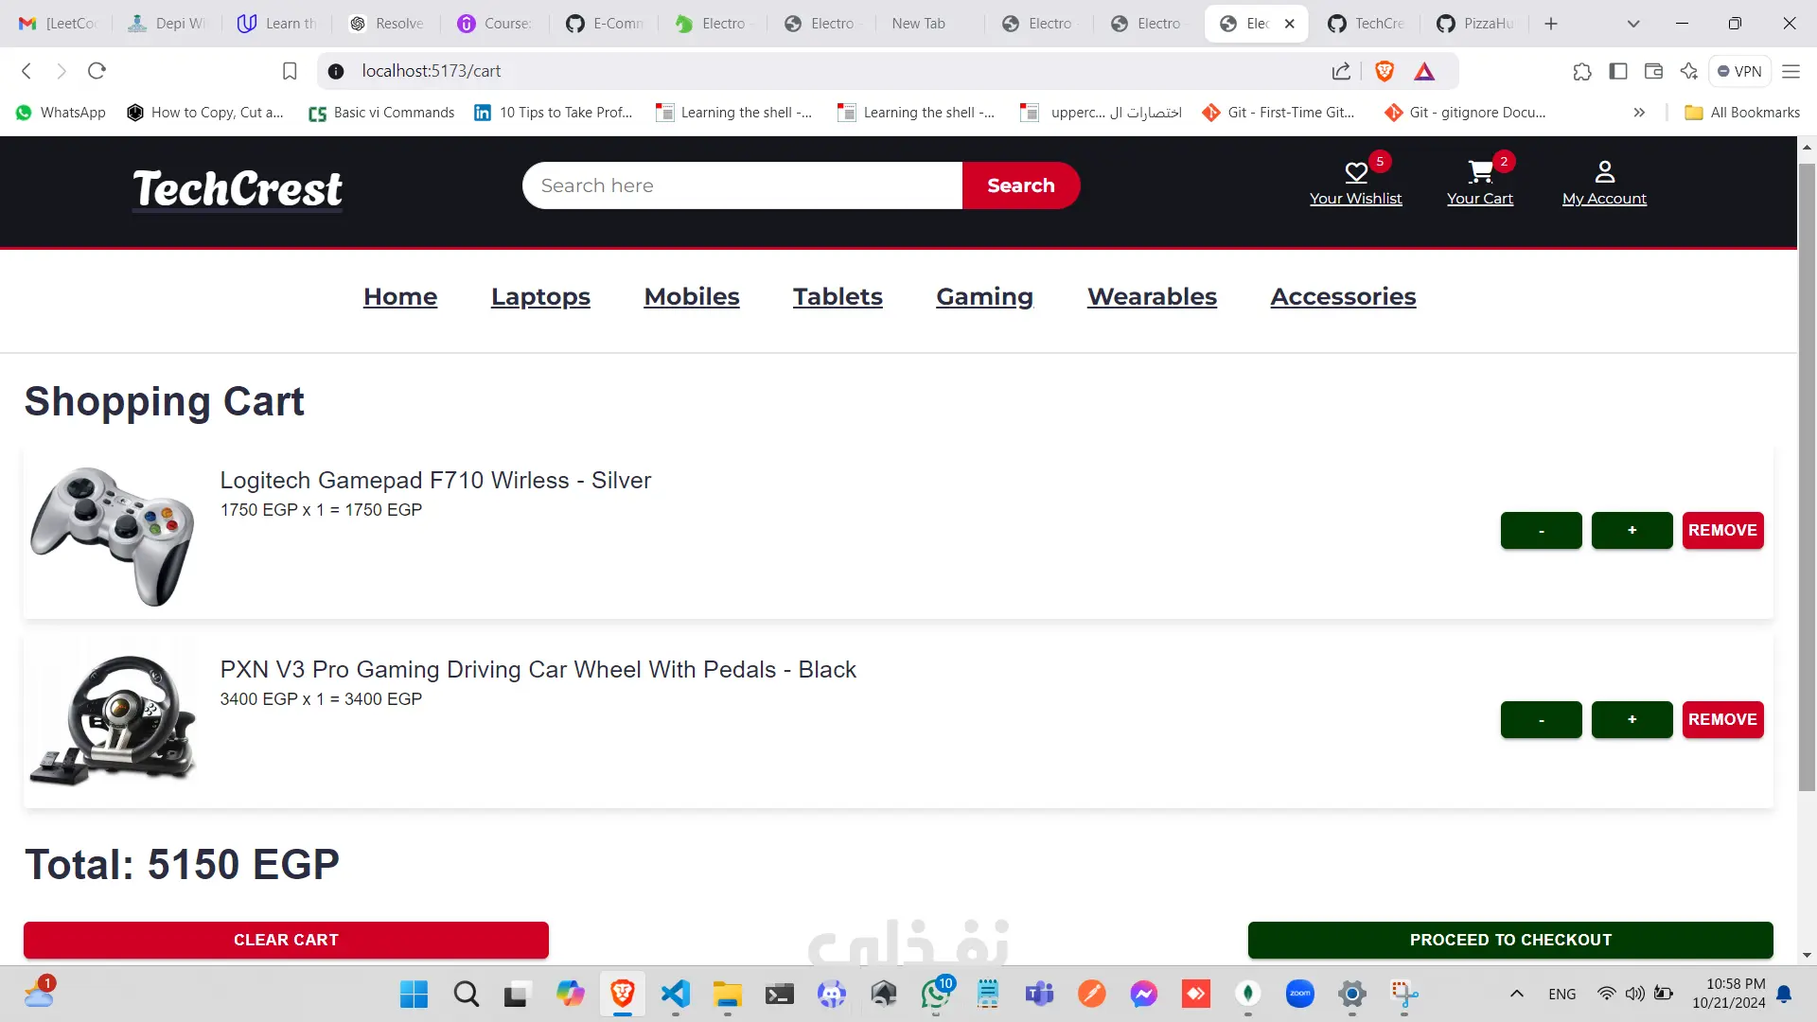1817x1022 pixels.
Task: Click the share icon in the address bar
Action: [x=1341, y=71]
